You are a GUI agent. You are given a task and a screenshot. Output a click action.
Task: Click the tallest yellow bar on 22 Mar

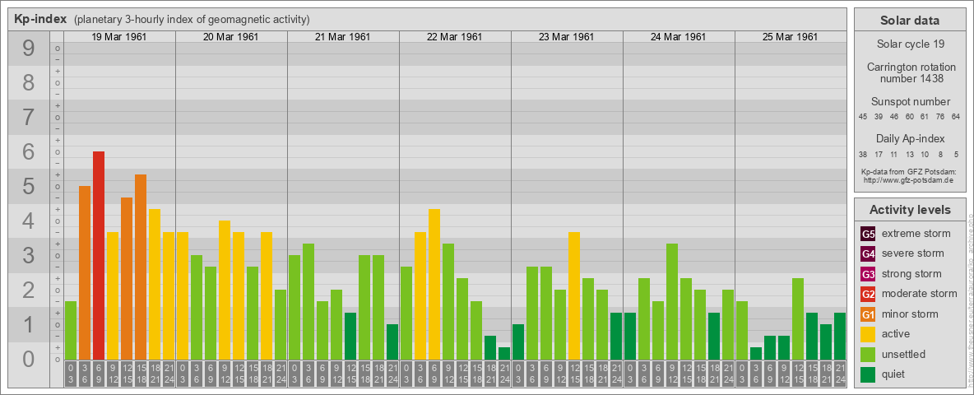(434, 285)
